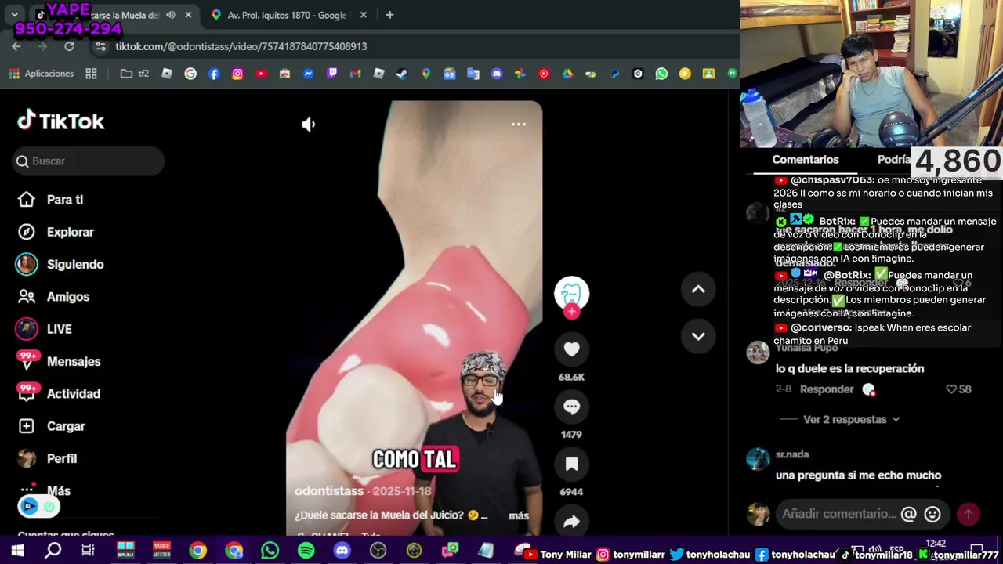Viewport: 1003px width, 564px height.
Task: Open the Google bookmark icon
Action: 190,74
